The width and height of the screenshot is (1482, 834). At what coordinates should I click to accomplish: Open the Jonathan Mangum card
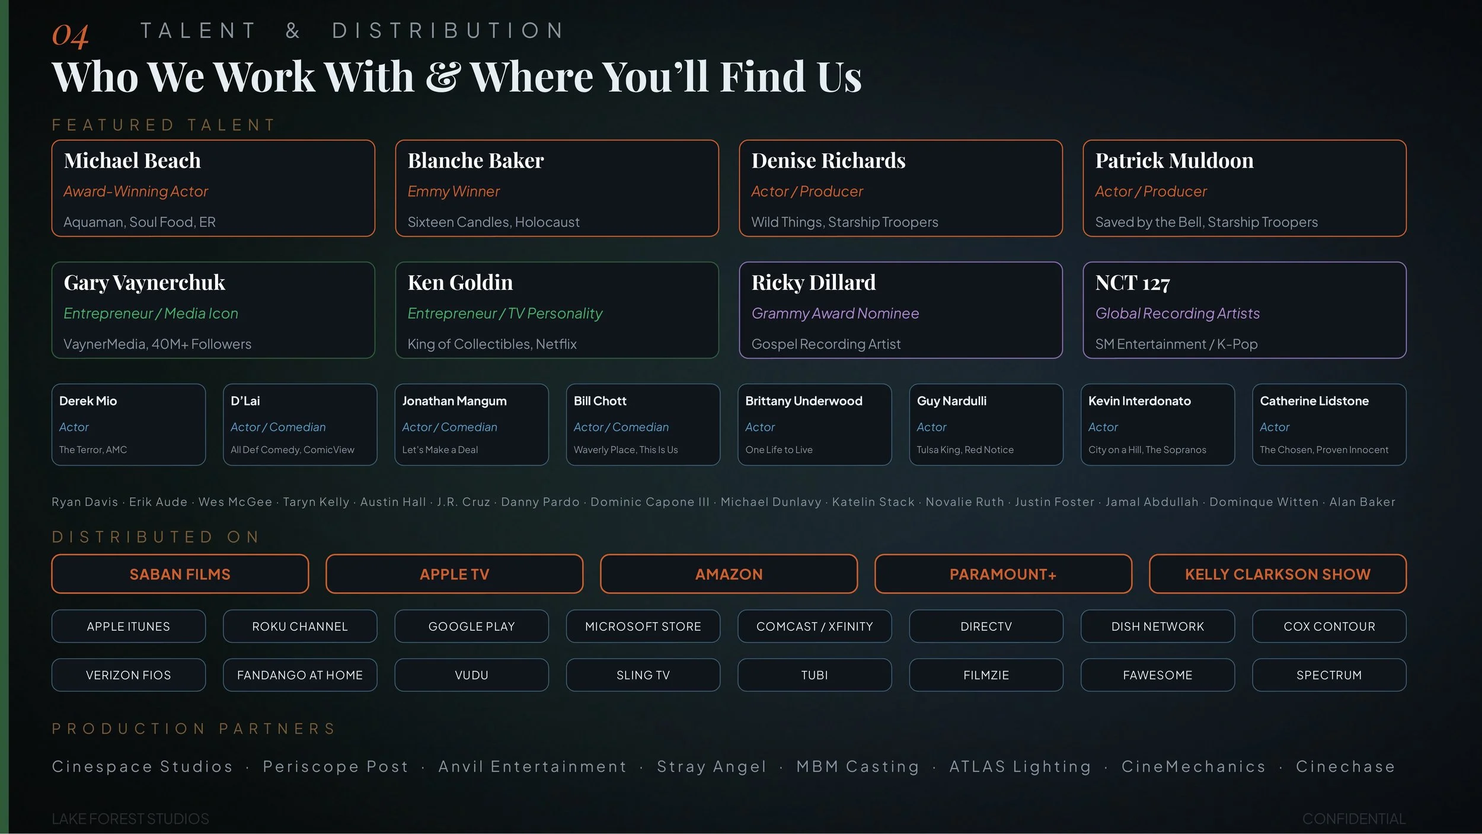click(x=472, y=424)
